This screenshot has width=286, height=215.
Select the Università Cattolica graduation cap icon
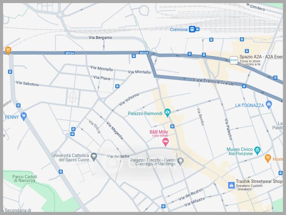pos(94,156)
